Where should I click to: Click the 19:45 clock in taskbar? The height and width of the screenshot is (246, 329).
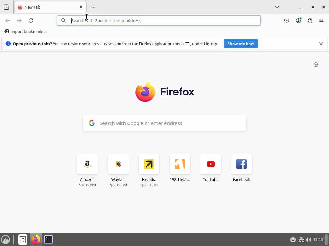point(318,239)
